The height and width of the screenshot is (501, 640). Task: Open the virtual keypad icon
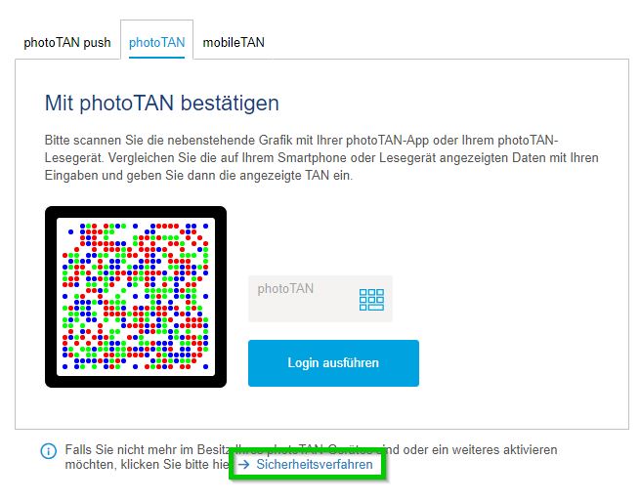pyautogui.click(x=371, y=300)
